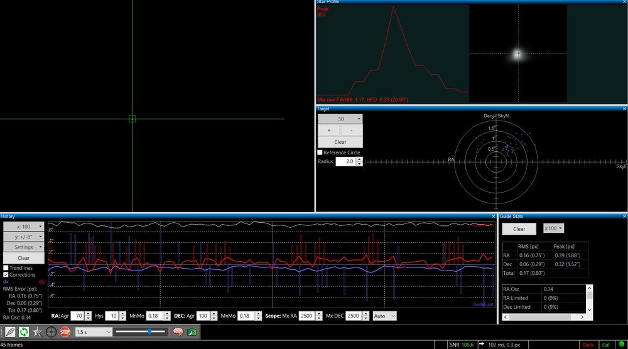This screenshot has width=628, height=349.
Task: Clear the Guide Stats panel data
Action: (519, 229)
